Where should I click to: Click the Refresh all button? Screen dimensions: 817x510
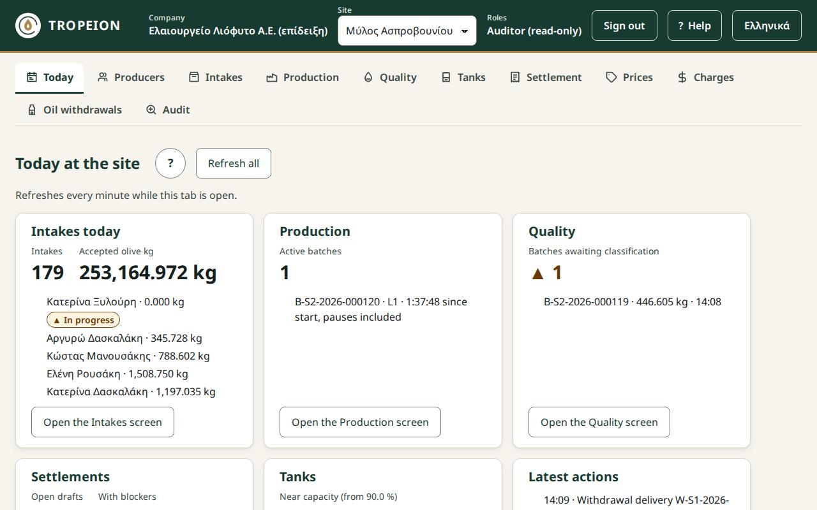pos(234,163)
